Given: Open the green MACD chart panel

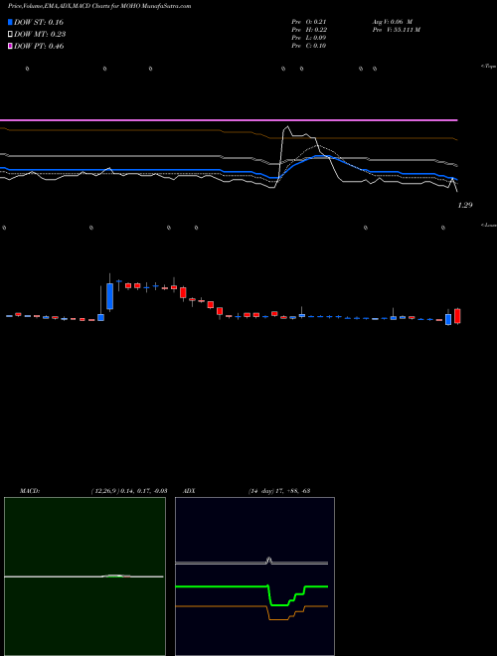Looking at the screenshot, I should tap(84, 576).
